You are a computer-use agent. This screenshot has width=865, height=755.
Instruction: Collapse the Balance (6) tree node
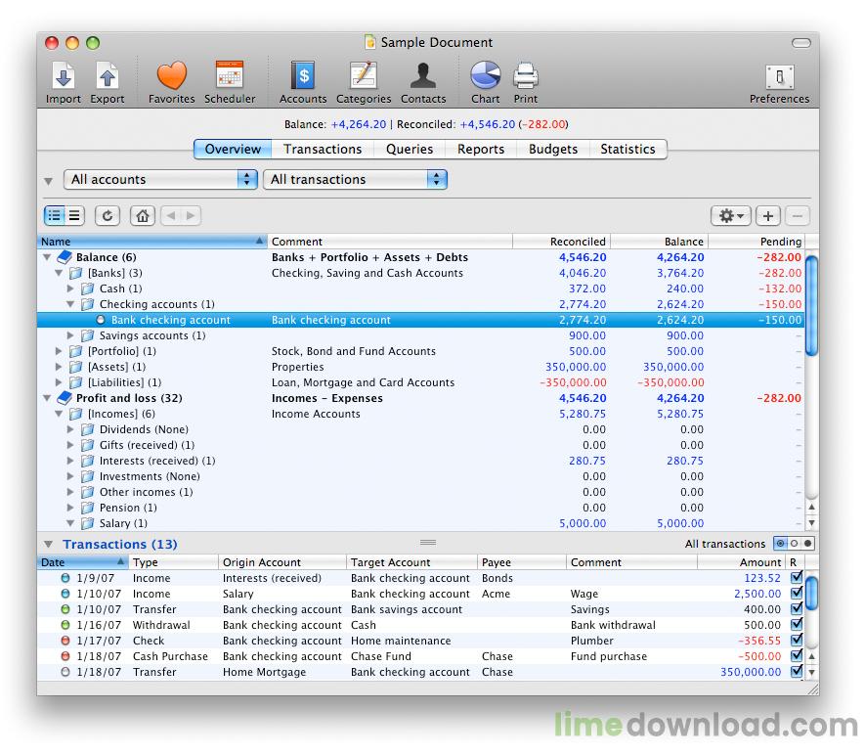pos(48,257)
